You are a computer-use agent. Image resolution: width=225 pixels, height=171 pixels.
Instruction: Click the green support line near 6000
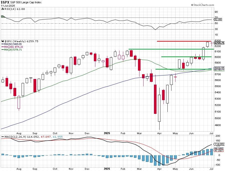coord(186,57)
